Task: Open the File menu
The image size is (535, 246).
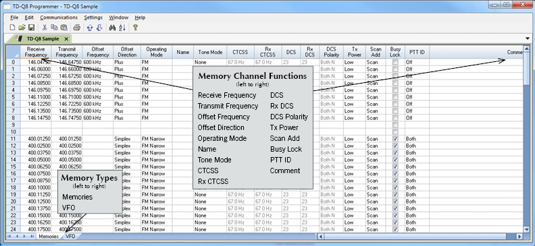Action: coord(14,18)
